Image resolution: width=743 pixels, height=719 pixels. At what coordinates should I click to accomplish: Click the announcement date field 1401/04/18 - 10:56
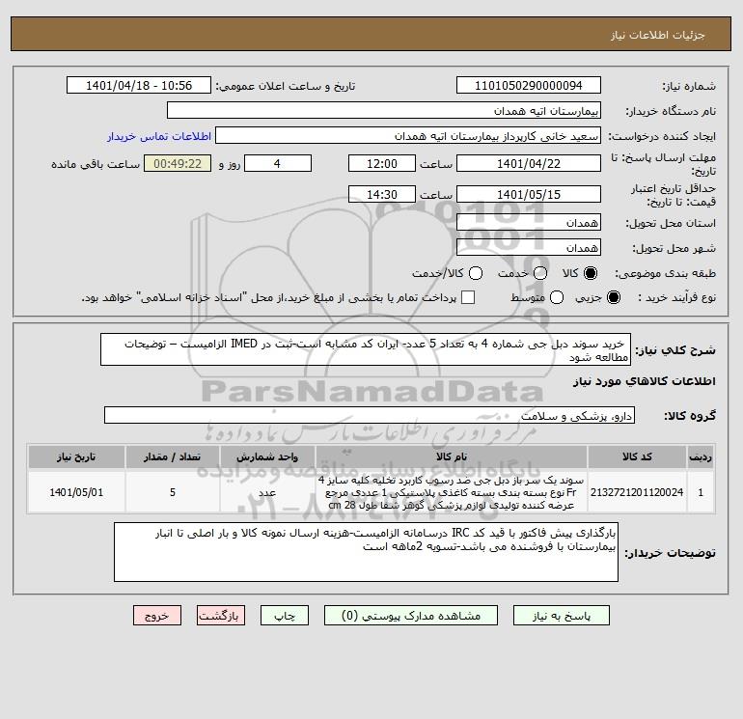(x=139, y=85)
